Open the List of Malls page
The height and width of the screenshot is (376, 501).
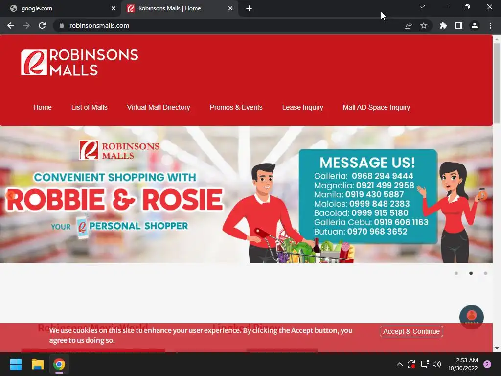(x=90, y=107)
